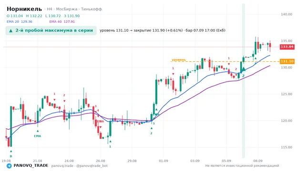Click the green '1' marker below the low
305x171 pixels.
[x=110, y=147]
